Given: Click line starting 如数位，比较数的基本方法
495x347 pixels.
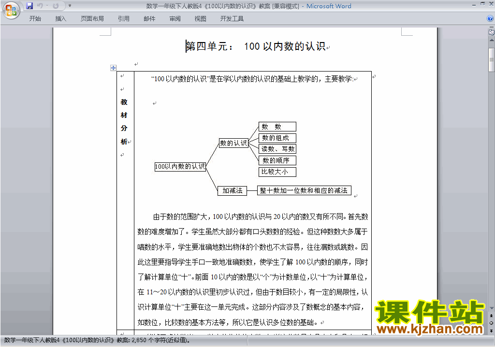Looking at the screenshot, I should tap(229, 322).
